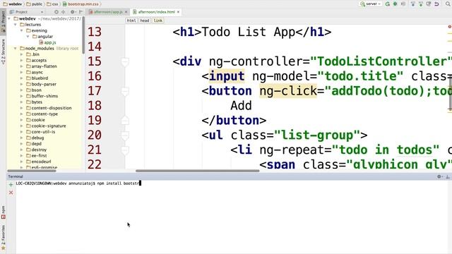
Task: Close the afternoon/index.html tab
Action: [179, 12]
